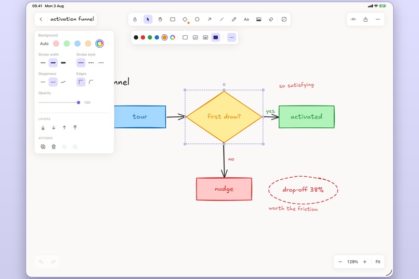Select the rectangle shape tool
Image resolution: width=419 pixels, height=279 pixels.
pyautogui.click(x=173, y=19)
